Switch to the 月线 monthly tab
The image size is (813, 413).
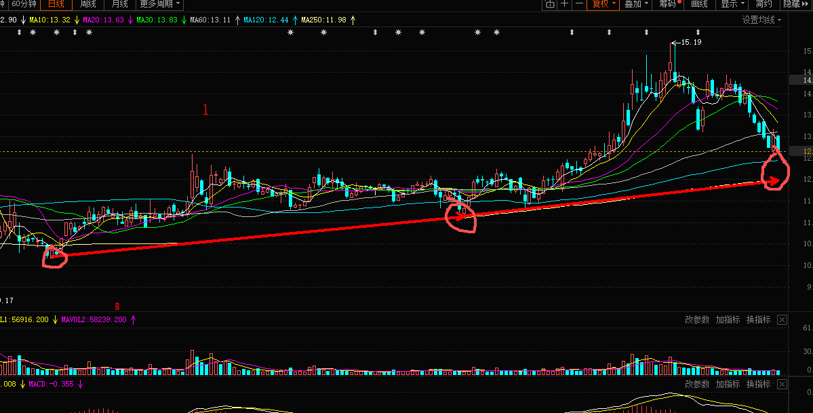coord(119,4)
